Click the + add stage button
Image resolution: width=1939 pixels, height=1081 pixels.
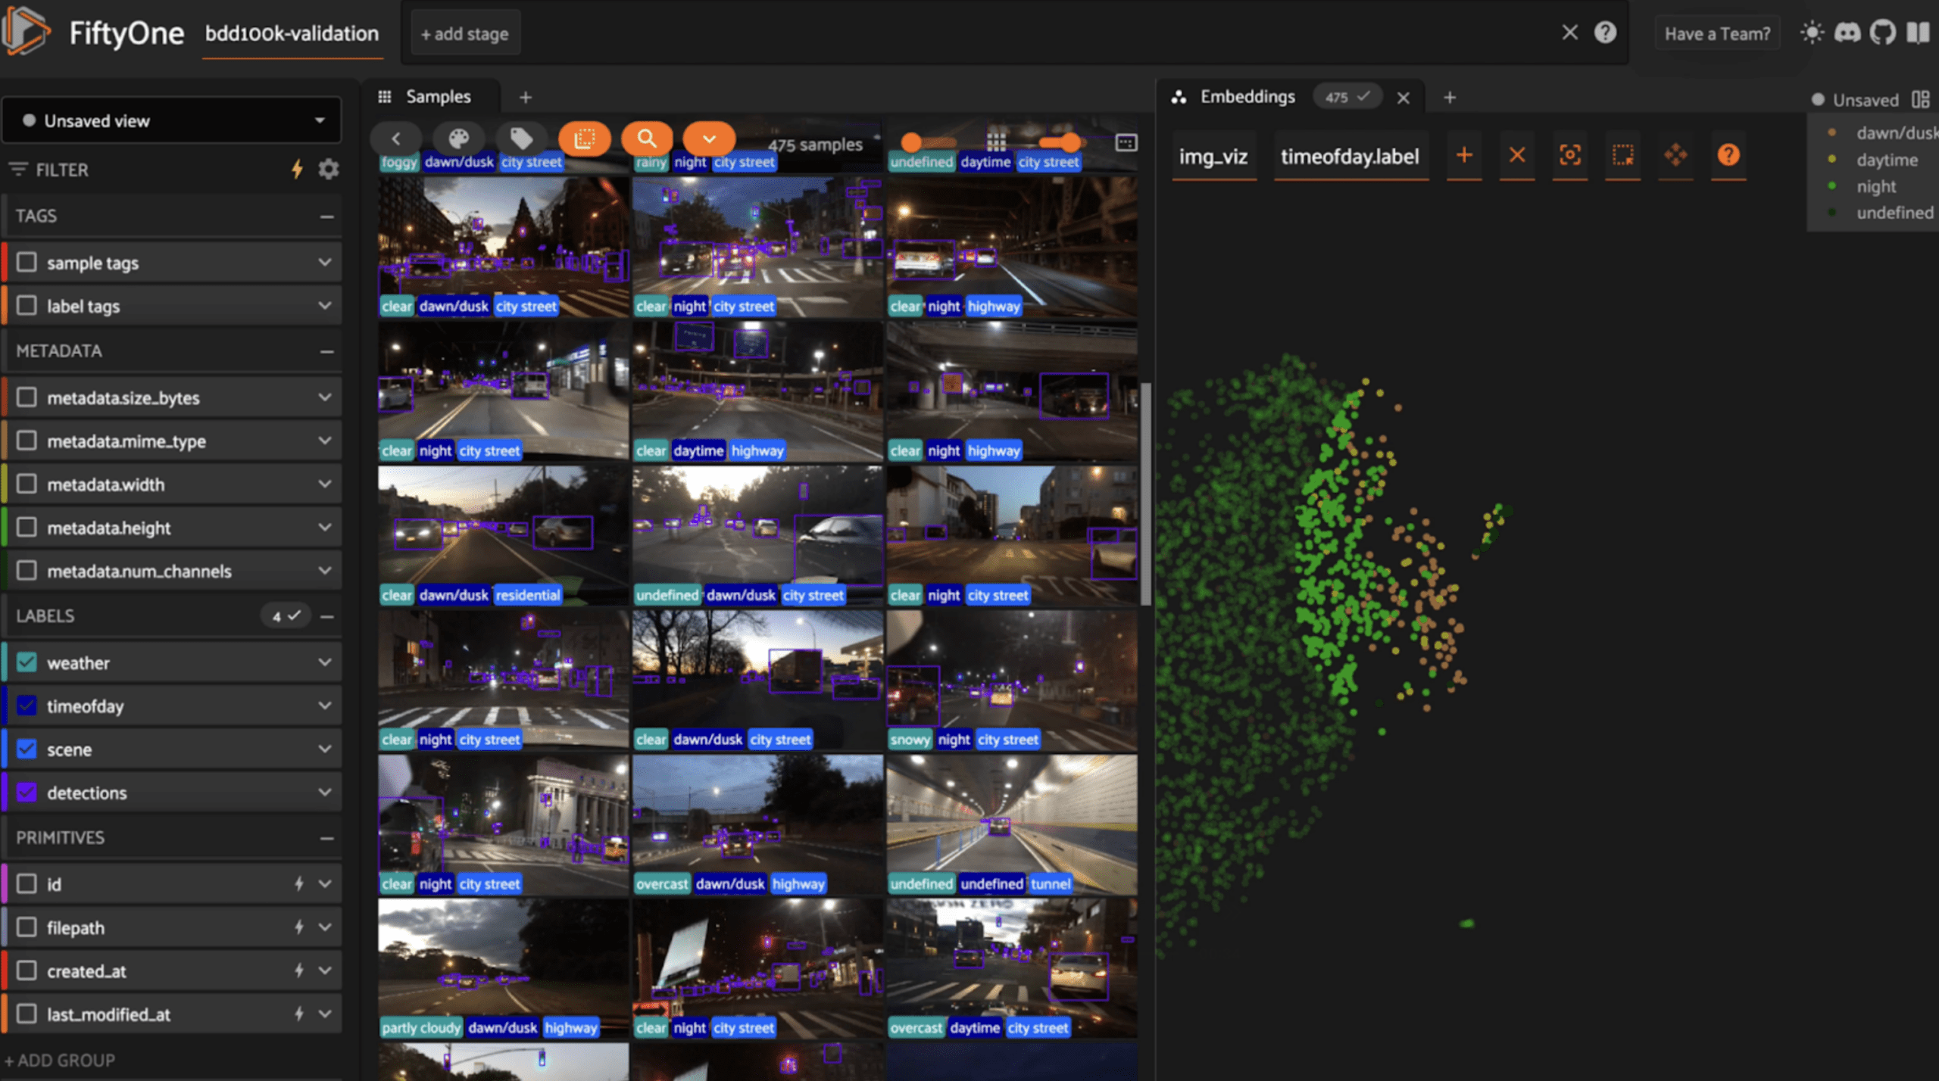(464, 33)
